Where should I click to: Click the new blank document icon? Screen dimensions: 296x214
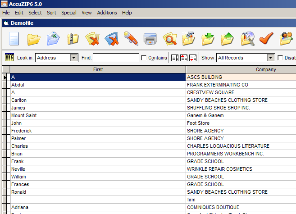pos(14,38)
